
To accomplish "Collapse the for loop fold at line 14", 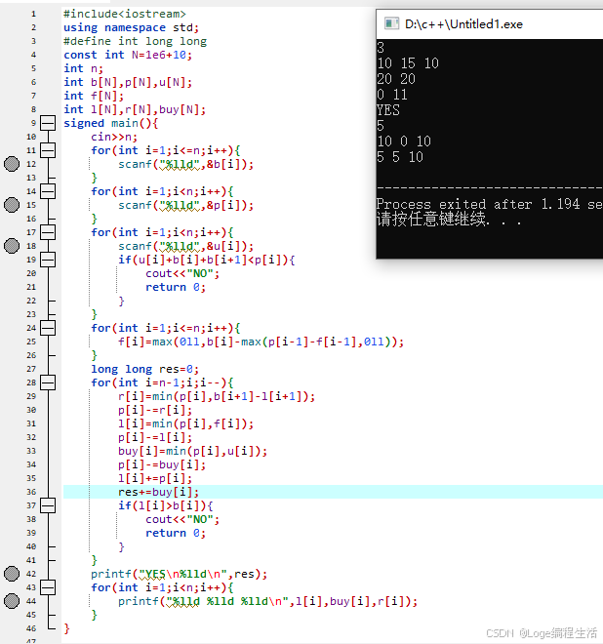I will [48, 191].
